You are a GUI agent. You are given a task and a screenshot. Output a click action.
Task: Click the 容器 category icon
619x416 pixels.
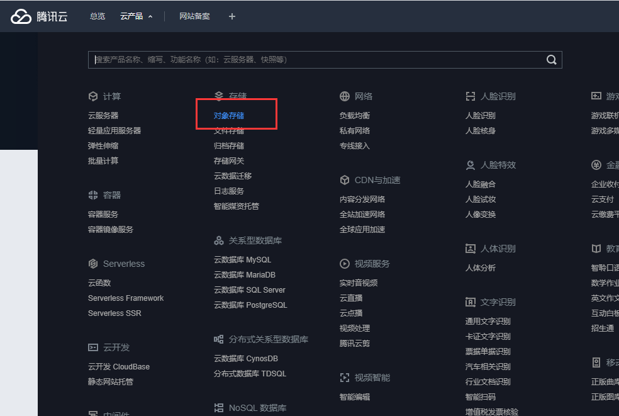92,195
